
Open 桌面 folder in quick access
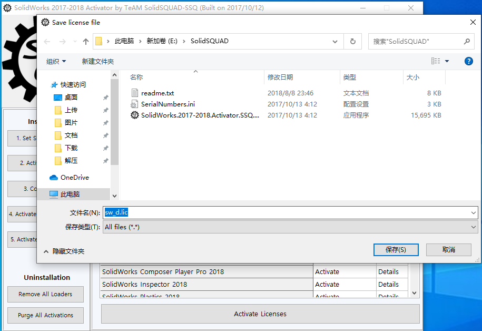pyautogui.click(x=71, y=97)
